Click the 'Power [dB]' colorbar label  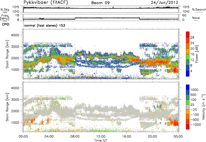point(196,54)
